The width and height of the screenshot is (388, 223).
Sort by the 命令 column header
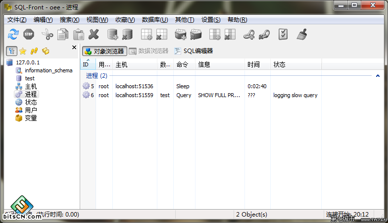(184, 64)
